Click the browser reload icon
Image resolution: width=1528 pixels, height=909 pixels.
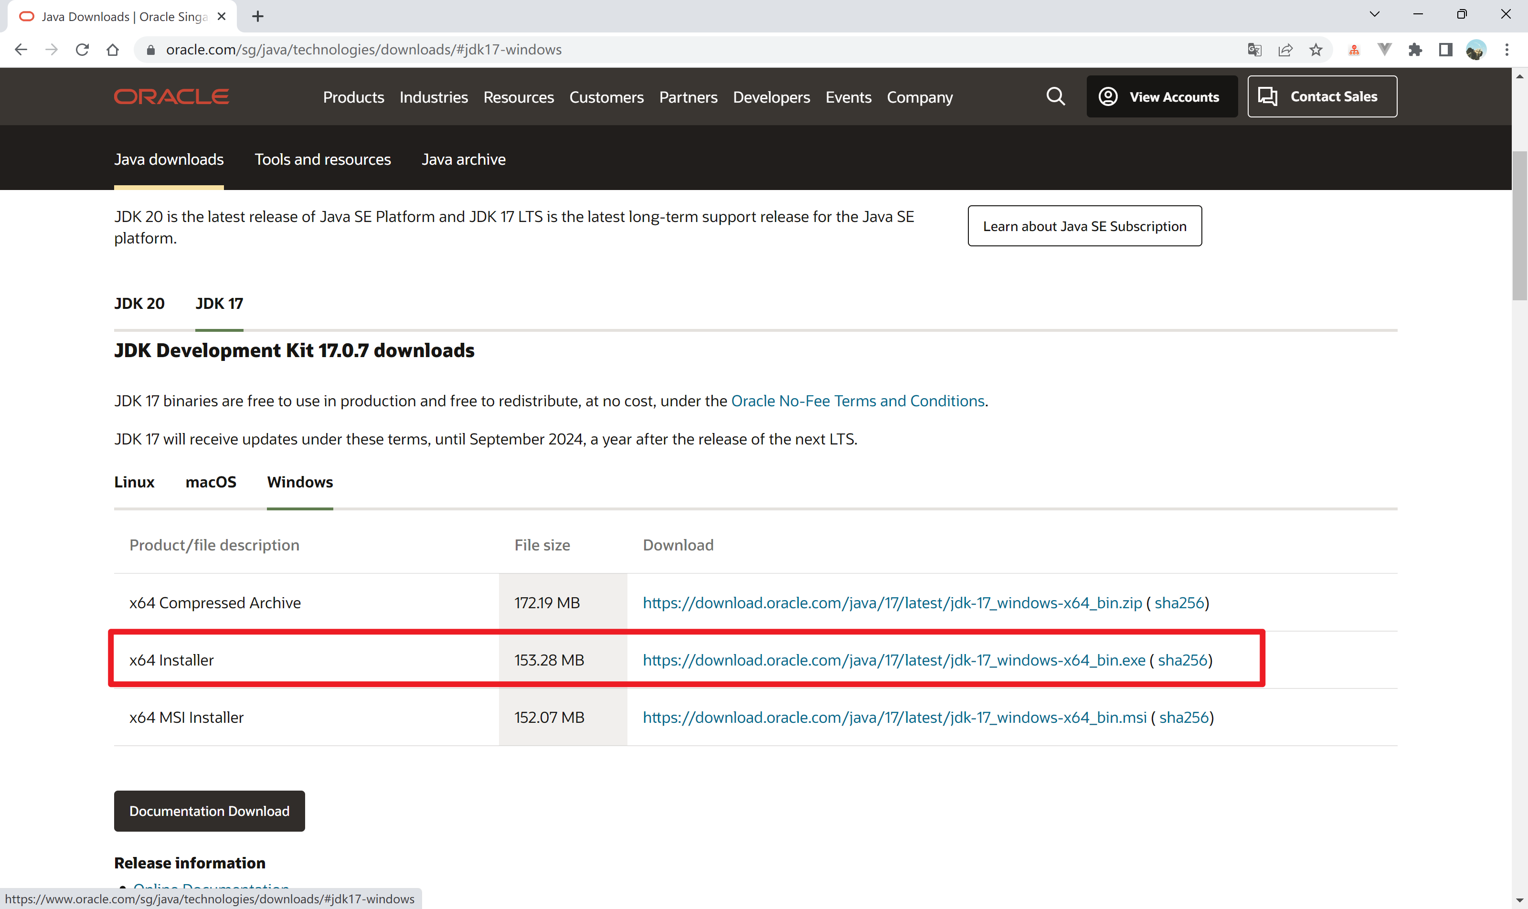pos(82,50)
